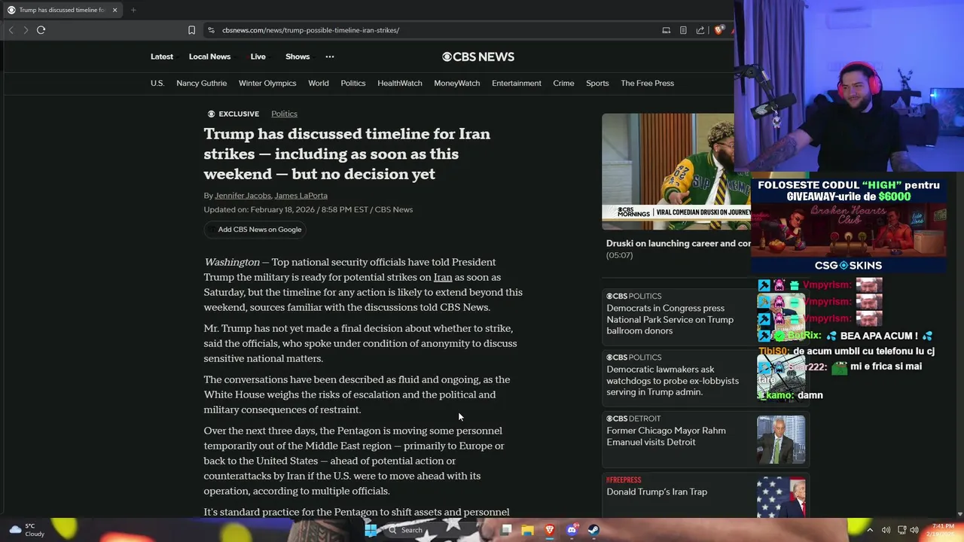Go to the Winter Olympics topic

[267, 83]
